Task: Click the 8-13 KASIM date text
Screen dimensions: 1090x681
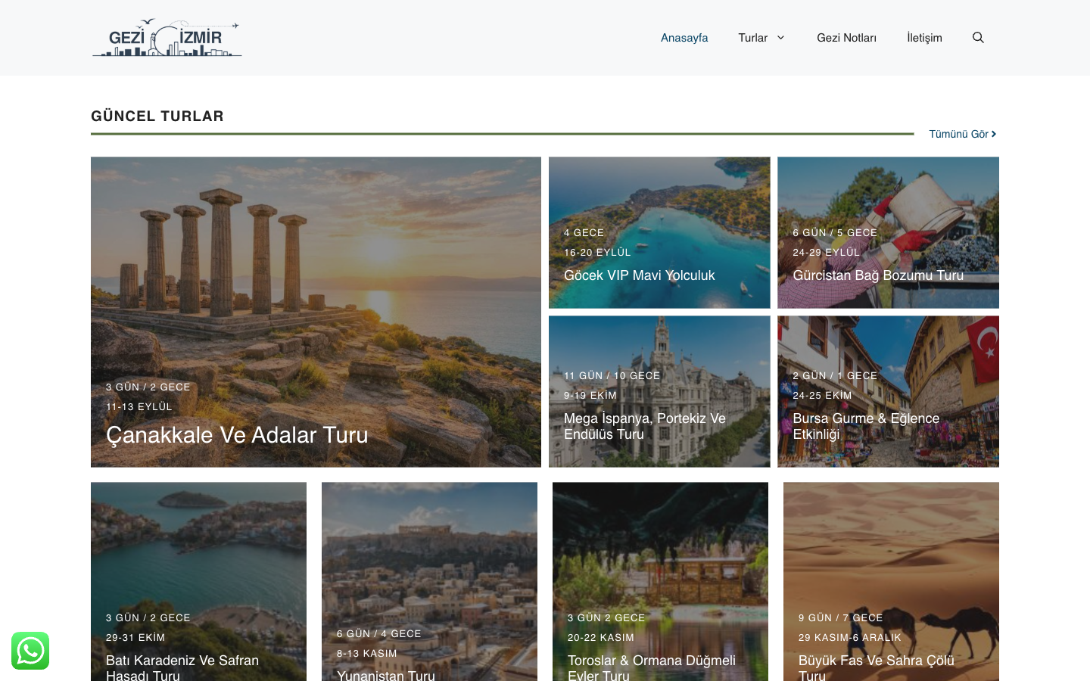Action: coord(367,653)
